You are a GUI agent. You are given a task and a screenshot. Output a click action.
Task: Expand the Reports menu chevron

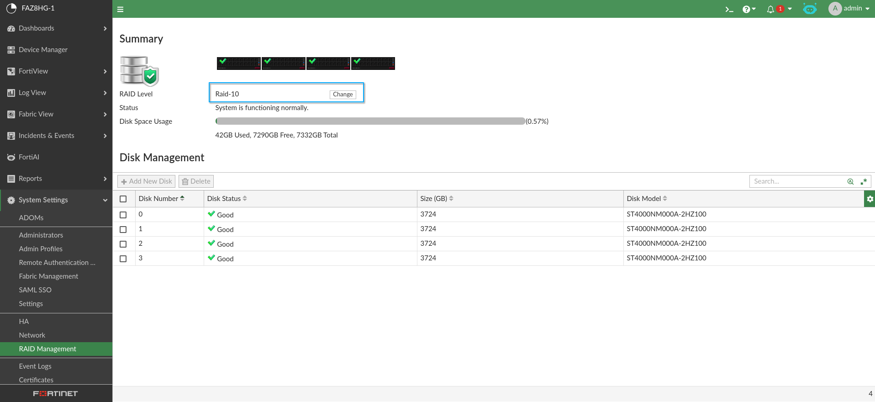pos(105,179)
